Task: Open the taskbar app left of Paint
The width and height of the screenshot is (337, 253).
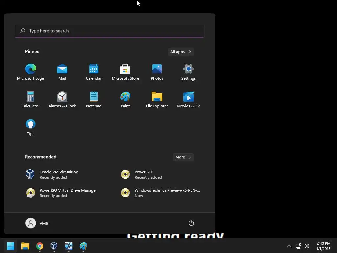Action: [68, 246]
